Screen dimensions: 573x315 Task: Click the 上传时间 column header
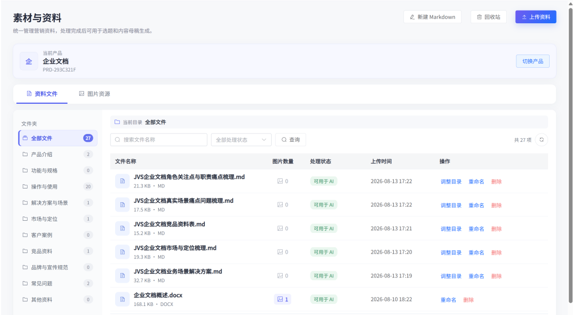tap(381, 161)
